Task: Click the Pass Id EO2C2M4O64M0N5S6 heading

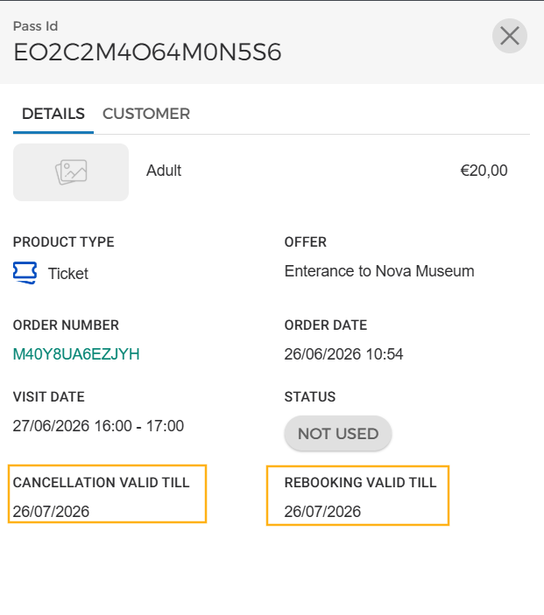Action: [147, 52]
